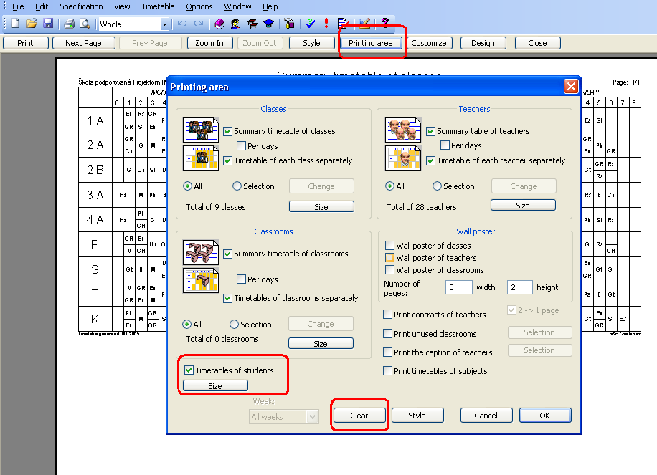Screen dimensions: 657x475
Task: Click the blue checkmark verify icon
Action: (311, 24)
